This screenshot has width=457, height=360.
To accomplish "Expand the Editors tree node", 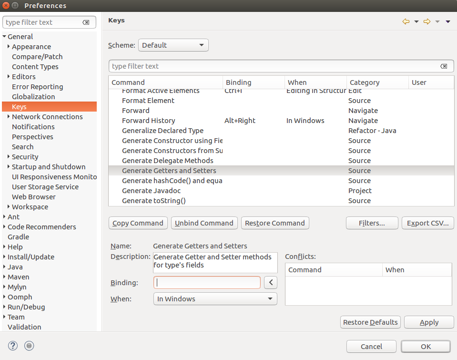I will (9, 76).
